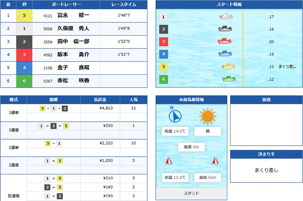Click the black boat icon in lane 2
The height and width of the screenshot is (201, 303).
coord(225,28)
